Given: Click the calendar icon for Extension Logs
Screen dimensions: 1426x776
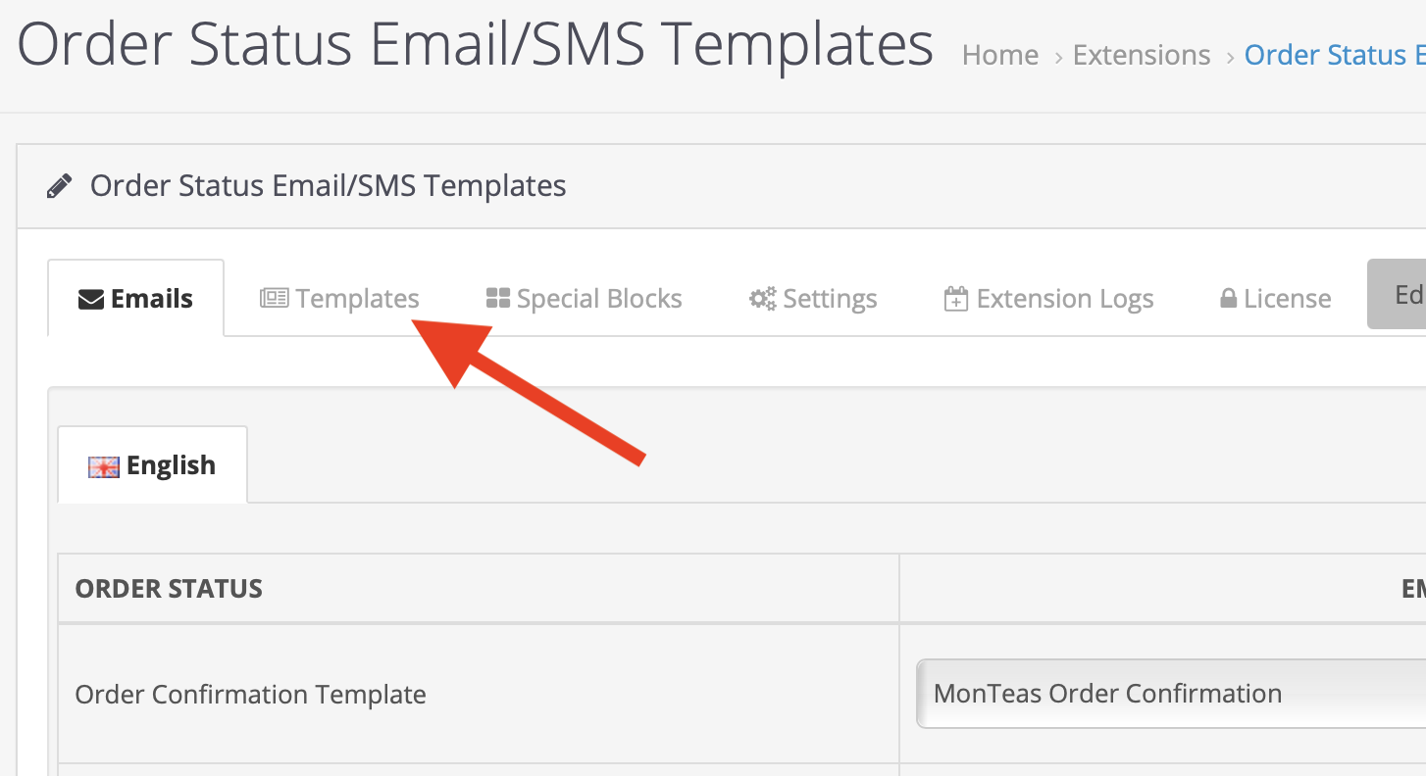Looking at the screenshot, I should click(x=955, y=299).
